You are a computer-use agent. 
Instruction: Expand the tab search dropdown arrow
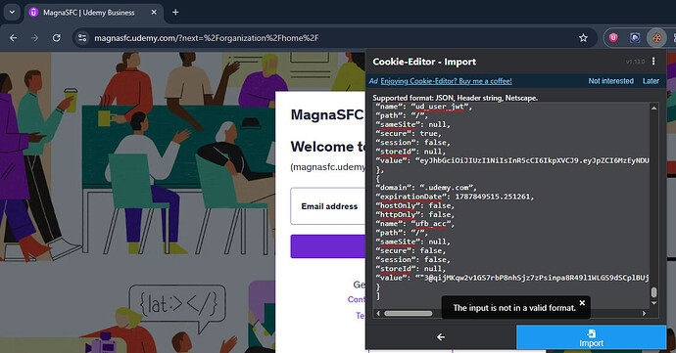(x=12, y=12)
